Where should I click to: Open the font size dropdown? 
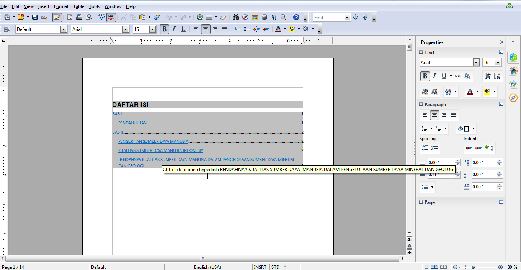point(152,29)
